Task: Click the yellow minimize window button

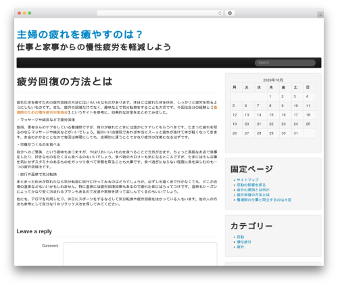Action: [24, 13]
